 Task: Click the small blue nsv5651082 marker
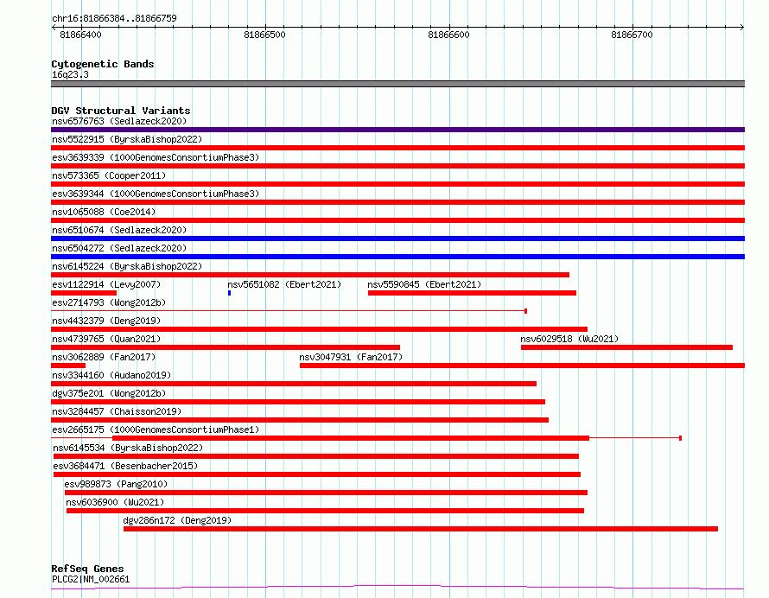tap(229, 293)
